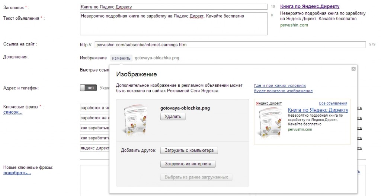Click the 'яндекс директ' keyword field
The width and height of the screenshot is (381, 196).
coord(95,148)
